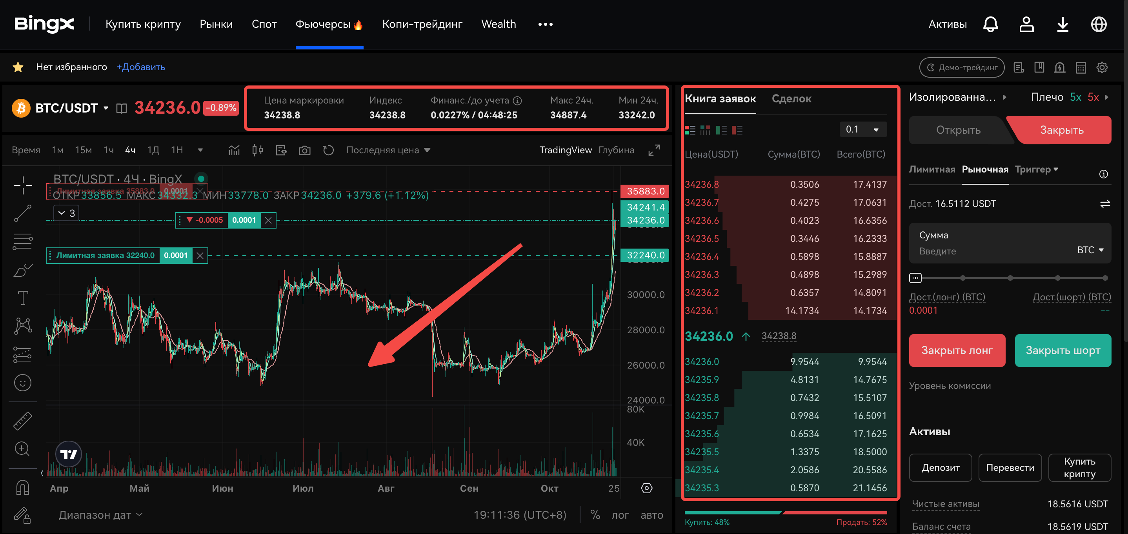Open chart indicators
Viewport: 1128px width, 534px height.
(x=234, y=150)
